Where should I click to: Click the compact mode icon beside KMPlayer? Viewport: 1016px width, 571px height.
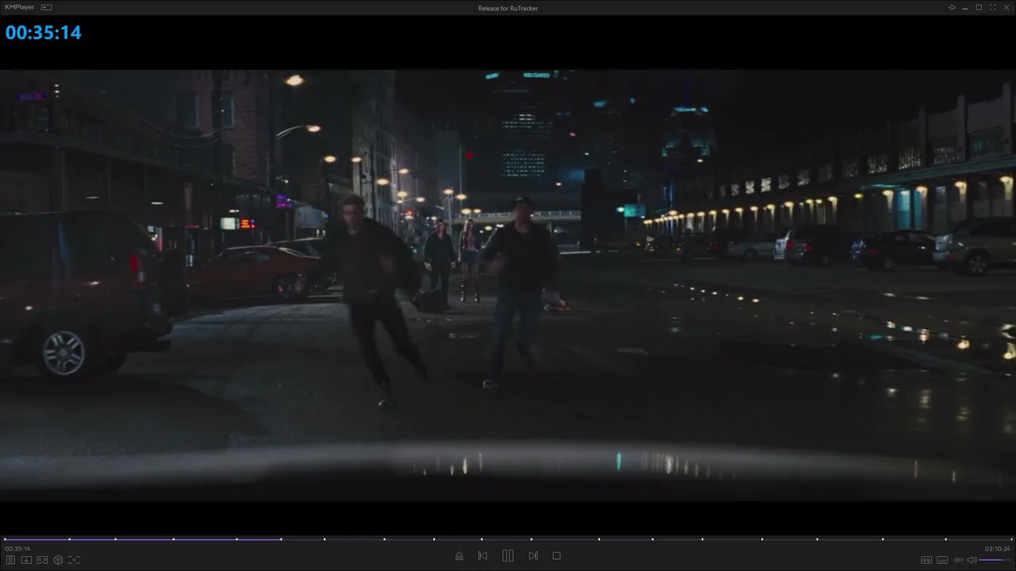(x=47, y=7)
